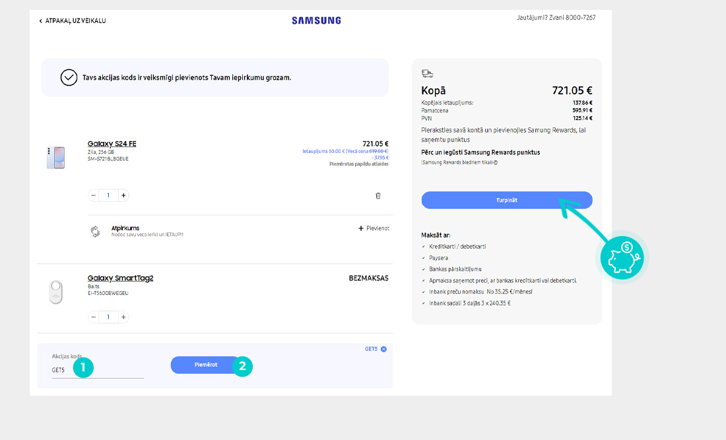Click the Pērc un iegūsti Samsung Rewards punktus text
This screenshot has height=440, width=726.
[x=480, y=152]
